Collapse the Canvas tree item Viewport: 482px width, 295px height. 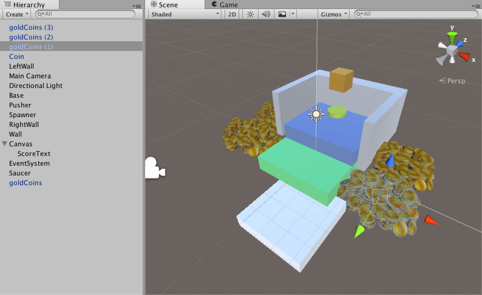tap(5, 144)
